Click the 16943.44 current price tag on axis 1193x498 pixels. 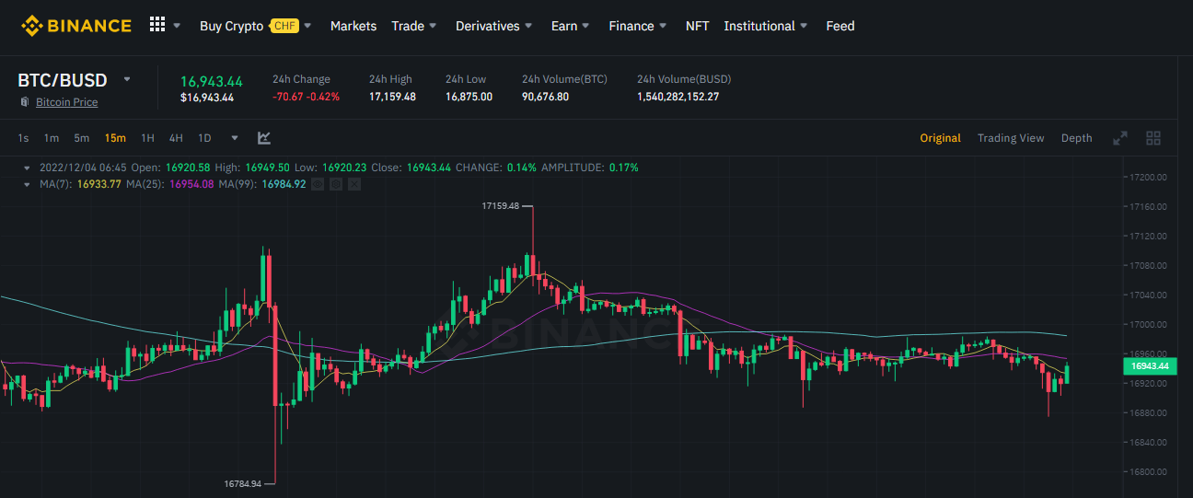1151,366
